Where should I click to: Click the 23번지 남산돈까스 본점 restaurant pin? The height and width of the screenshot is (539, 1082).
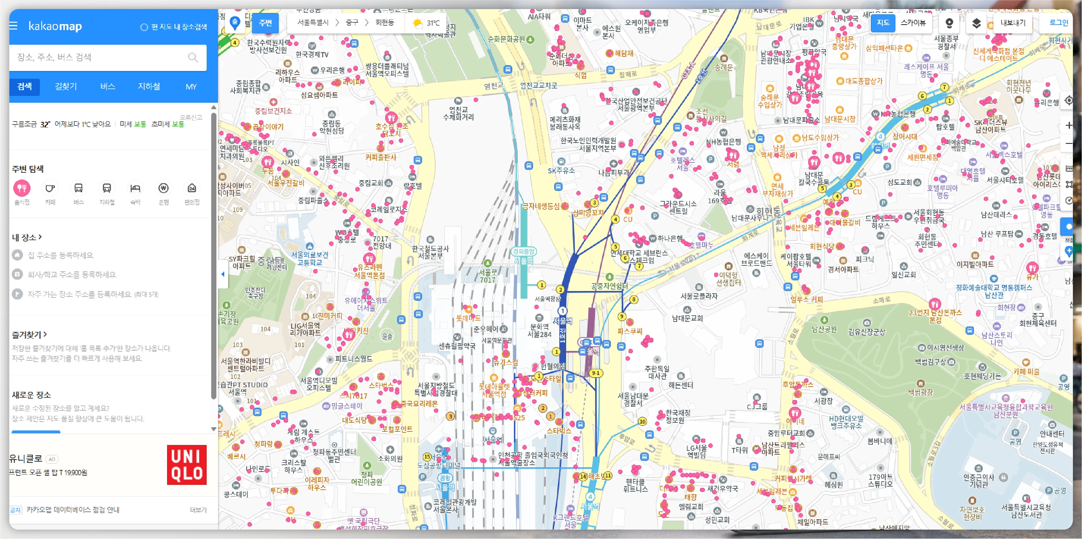pyautogui.click(x=935, y=304)
